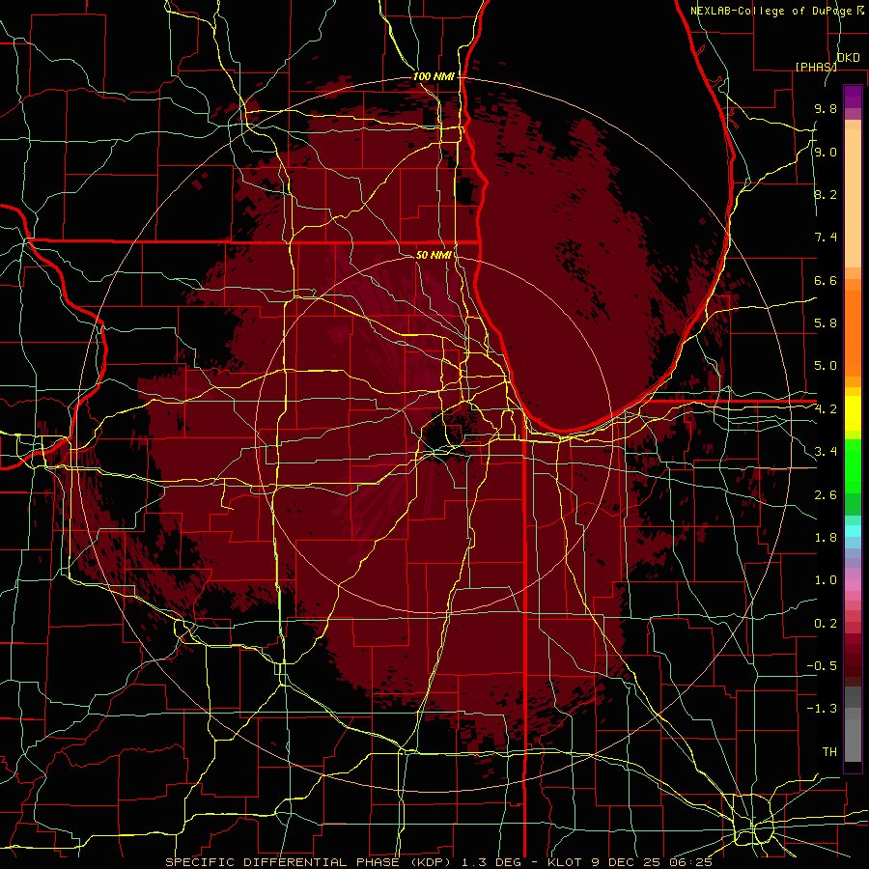Click the 2.6 value on the color scale
Viewport: 869px width, 869px height.
pos(826,495)
